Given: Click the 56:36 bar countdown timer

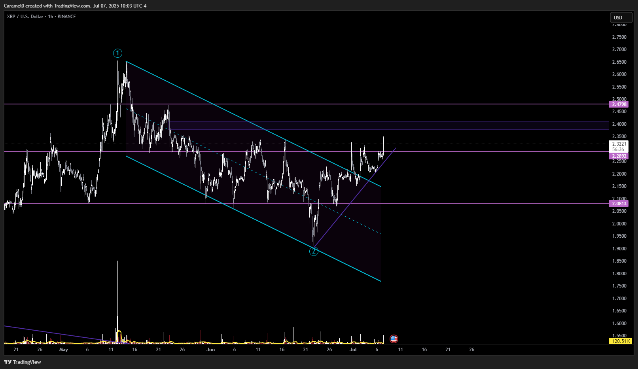Looking at the screenshot, I should click(618, 149).
